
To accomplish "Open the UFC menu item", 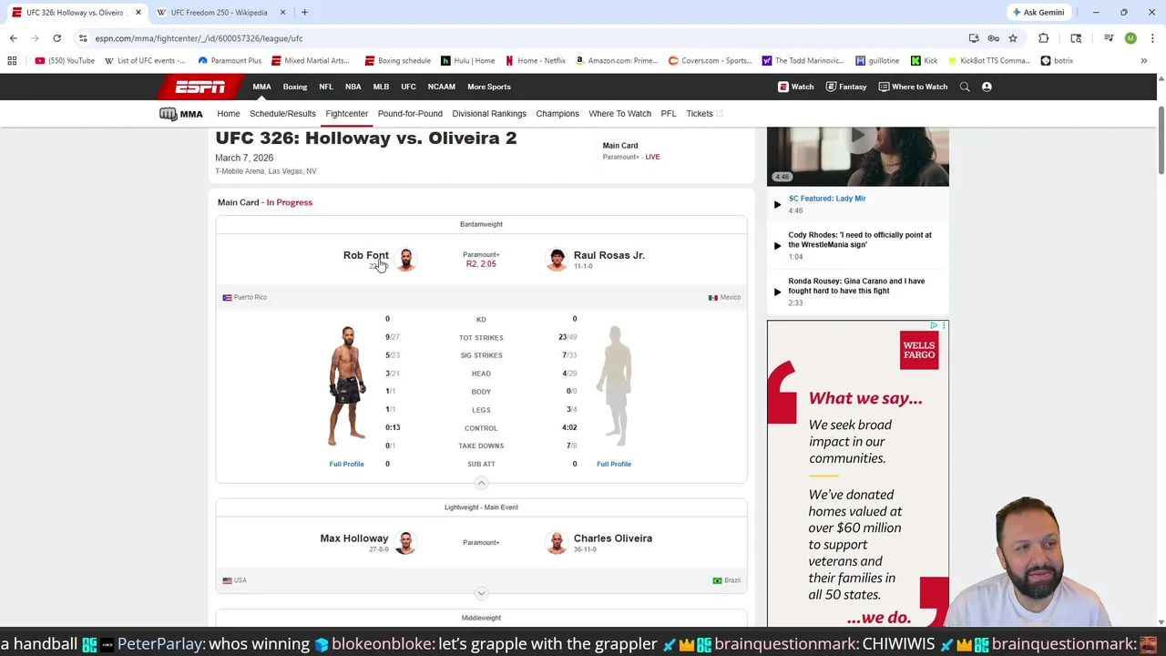I will click(408, 87).
